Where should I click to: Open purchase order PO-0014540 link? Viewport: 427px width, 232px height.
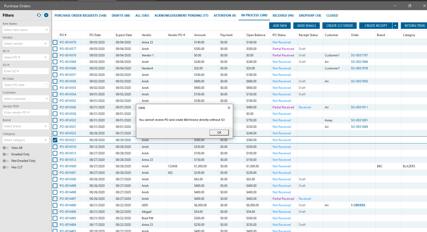68,107
